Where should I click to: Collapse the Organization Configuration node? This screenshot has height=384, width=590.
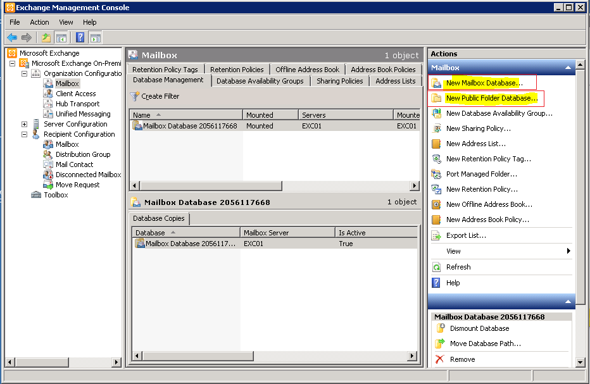click(25, 73)
